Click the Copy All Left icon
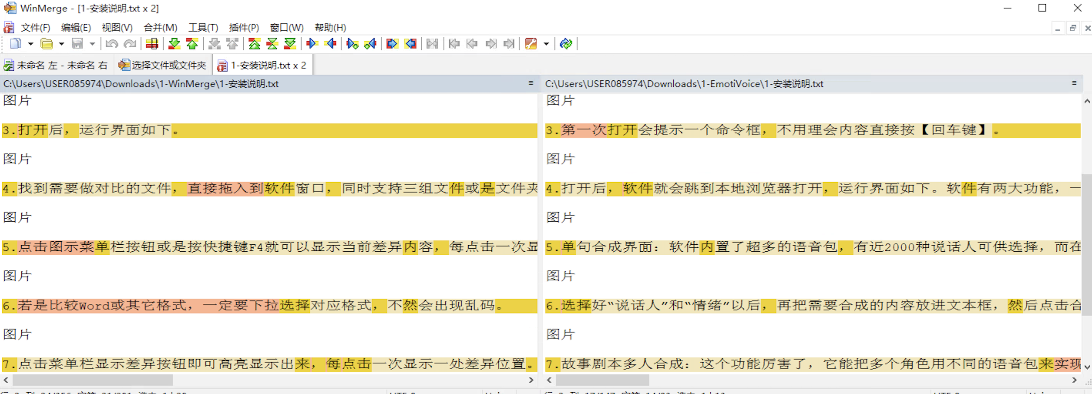This screenshot has height=394, width=1092. coord(410,43)
